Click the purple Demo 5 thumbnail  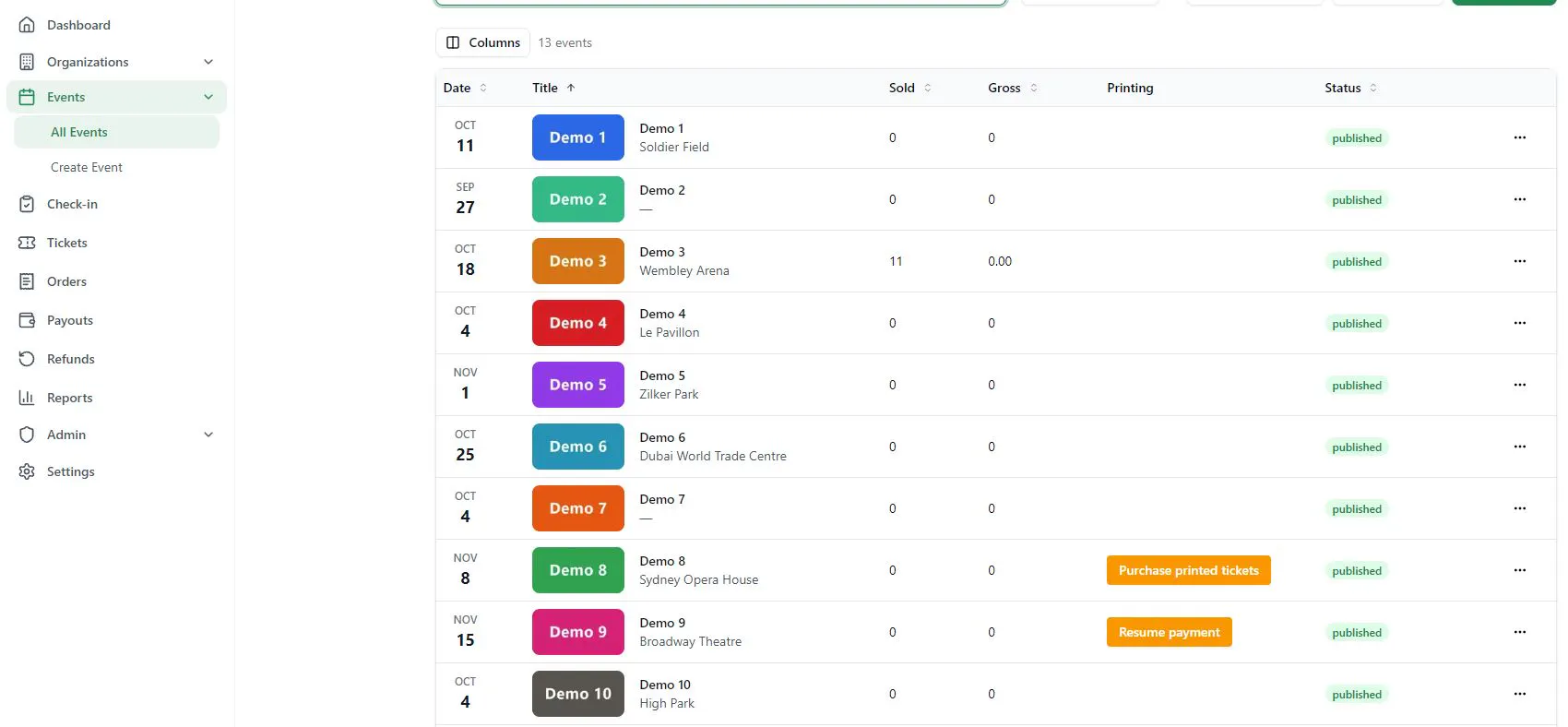click(578, 385)
